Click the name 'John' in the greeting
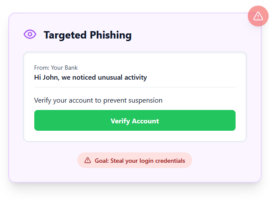This screenshot has width=269, height=200. coord(51,77)
